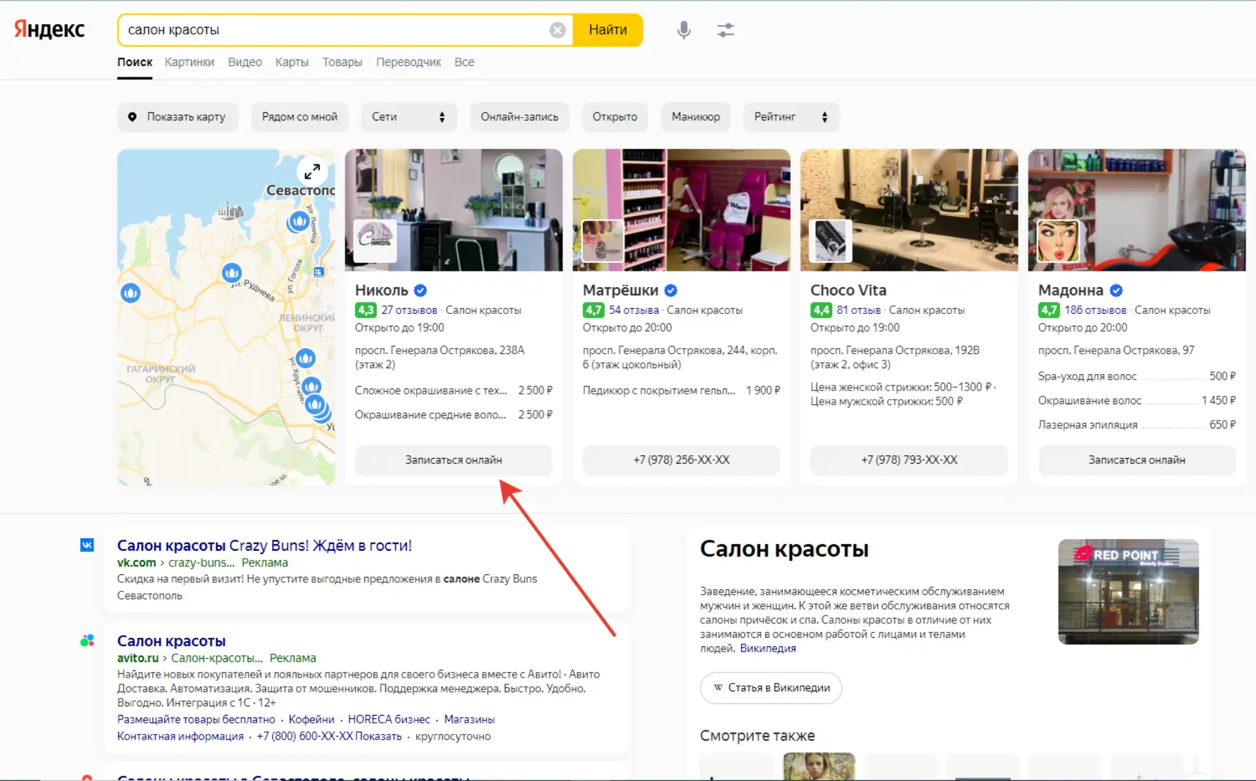
Task: Click Записаться онлайн for Мадонна
Action: point(1137,460)
